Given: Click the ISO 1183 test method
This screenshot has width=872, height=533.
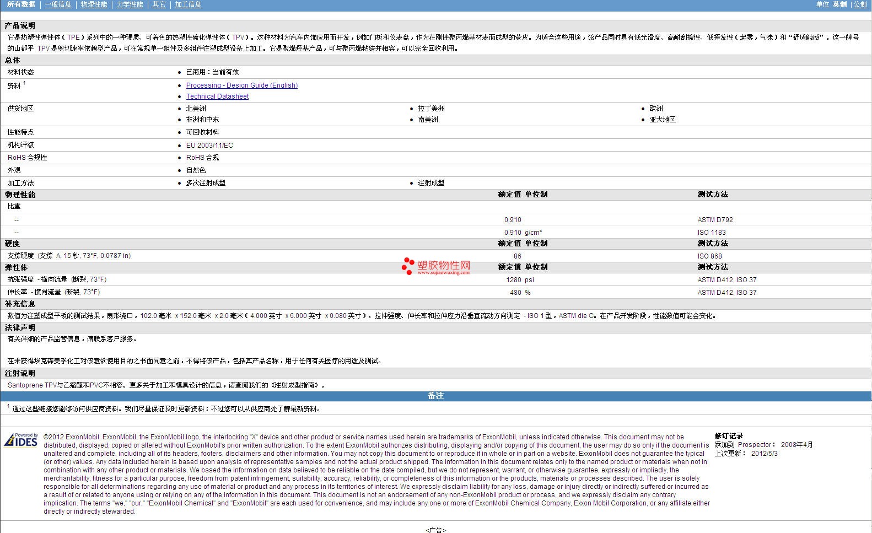Looking at the screenshot, I should (x=712, y=233).
